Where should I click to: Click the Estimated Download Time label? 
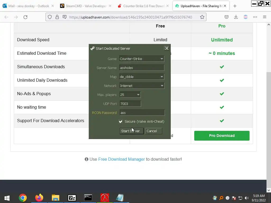coord(42,53)
